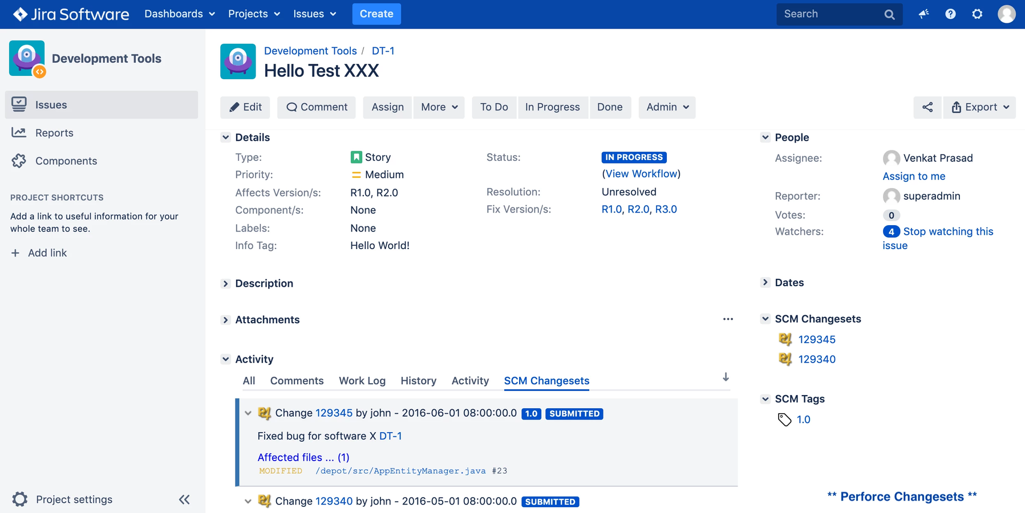Viewport: 1025px width, 513px height.
Task: Click the Medium priority icon
Action: pyautogui.click(x=356, y=174)
